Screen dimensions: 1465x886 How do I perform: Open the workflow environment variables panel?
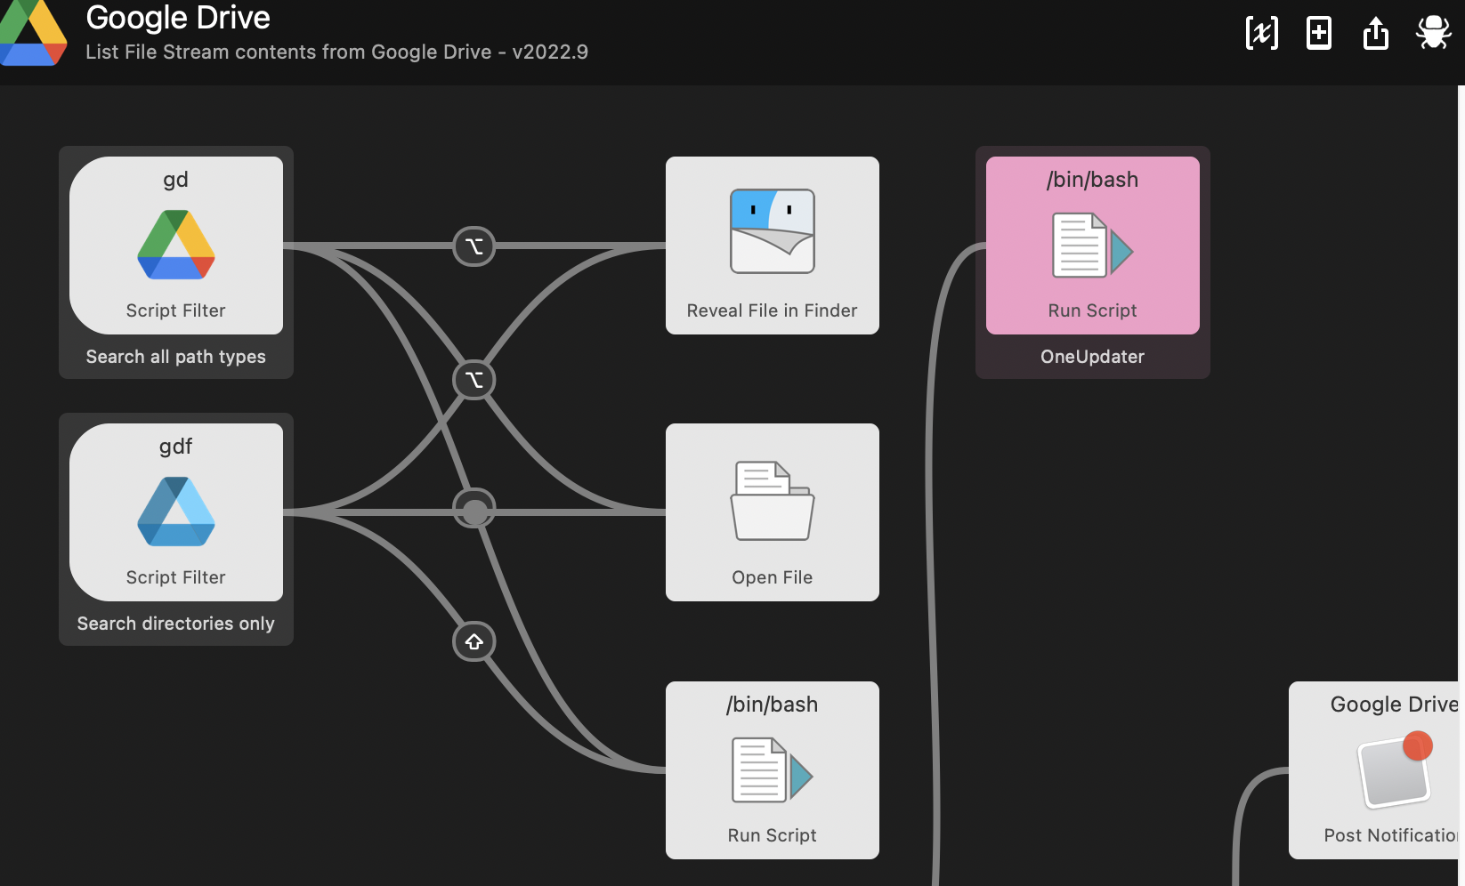[1261, 33]
